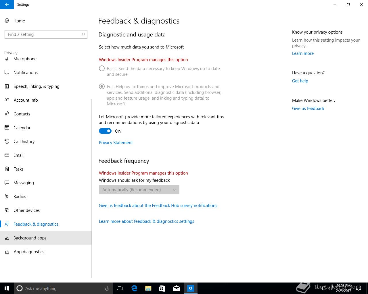Click the Account info icon
Screen dimensions: 368x294
pyautogui.click(x=7, y=100)
